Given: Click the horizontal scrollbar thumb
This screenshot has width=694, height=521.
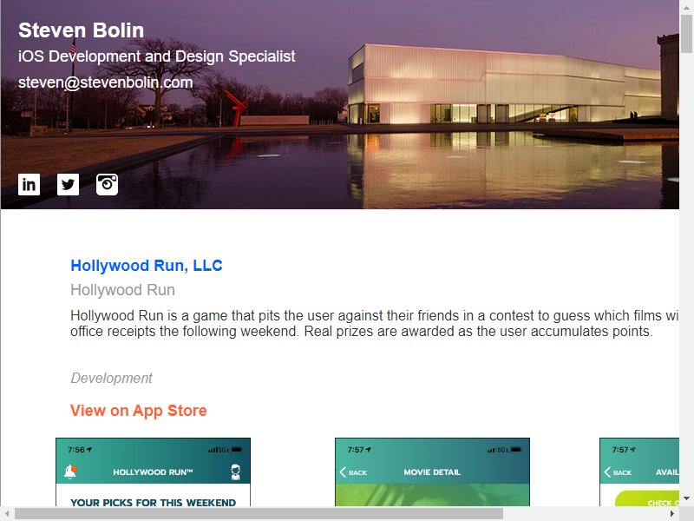Looking at the screenshot, I should pyautogui.click(x=259, y=513).
